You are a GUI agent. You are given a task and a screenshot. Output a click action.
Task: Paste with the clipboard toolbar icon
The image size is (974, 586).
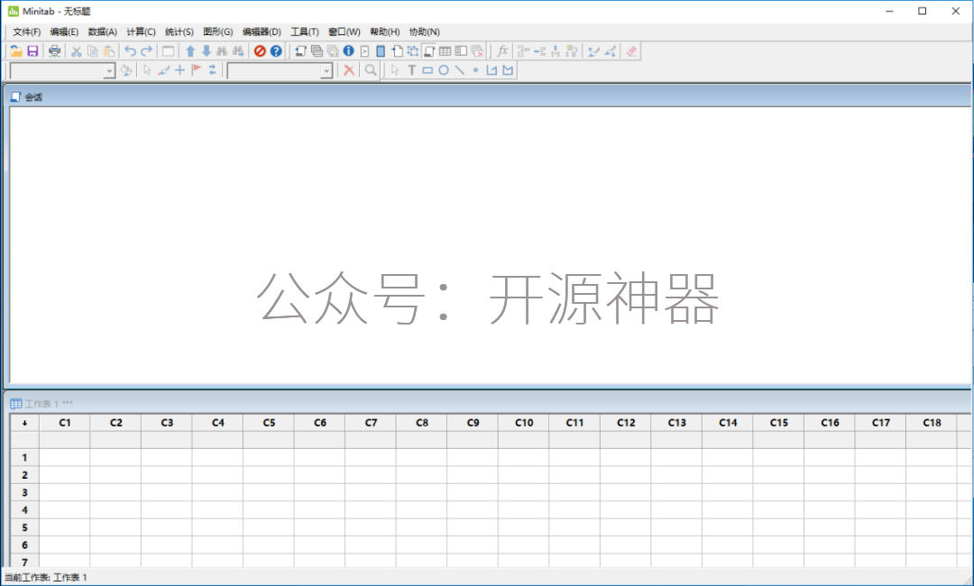coord(109,51)
